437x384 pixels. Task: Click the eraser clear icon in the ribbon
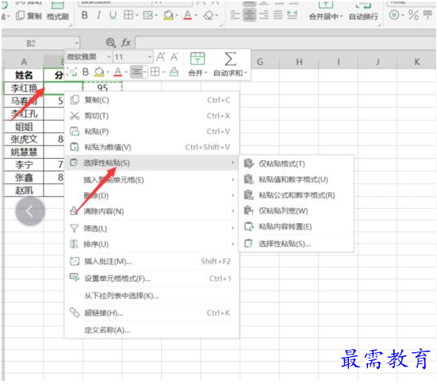pos(209,15)
